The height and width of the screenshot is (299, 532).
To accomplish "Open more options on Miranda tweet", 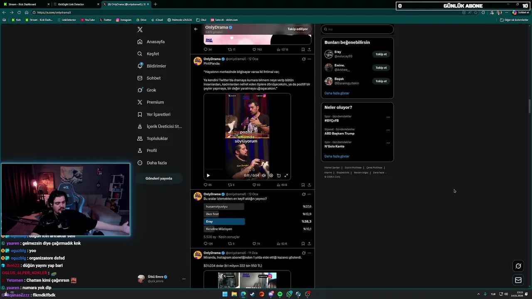I will [x=309, y=253].
